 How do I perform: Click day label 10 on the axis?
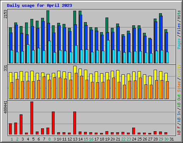tap(59, 139)
